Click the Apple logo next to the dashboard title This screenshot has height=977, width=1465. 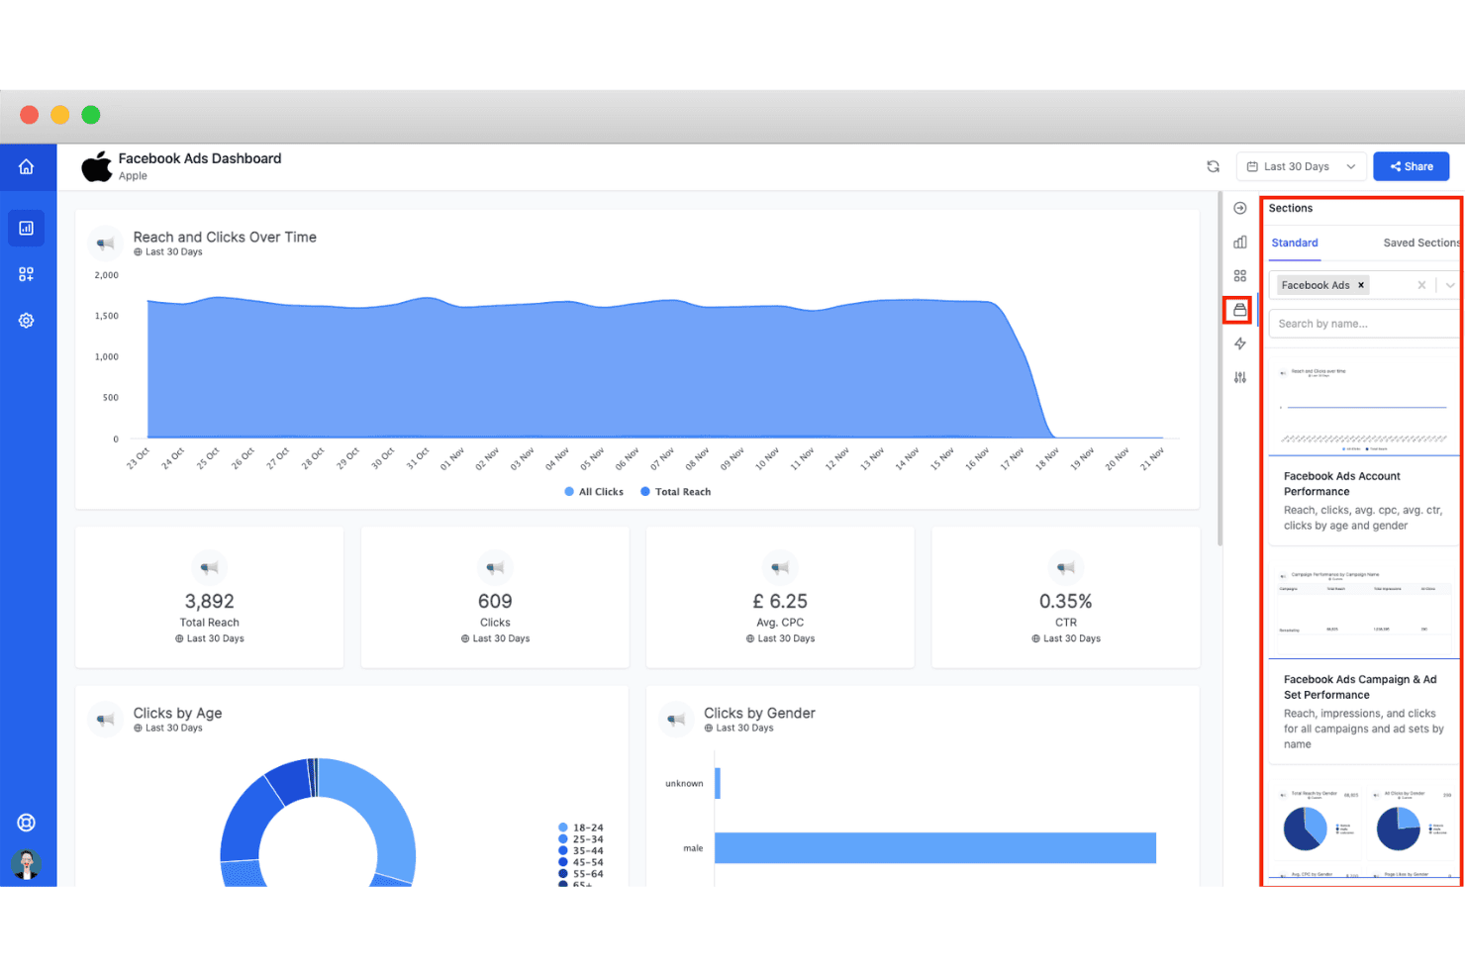[97, 166]
